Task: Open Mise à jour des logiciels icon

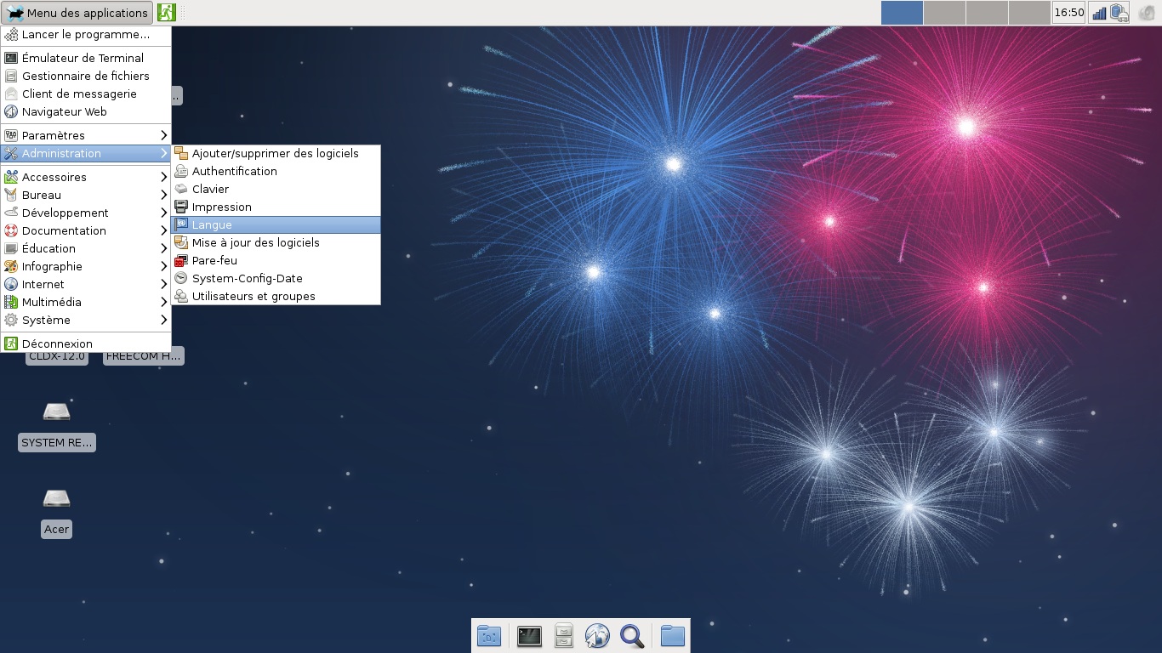Action: pos(181,242)
